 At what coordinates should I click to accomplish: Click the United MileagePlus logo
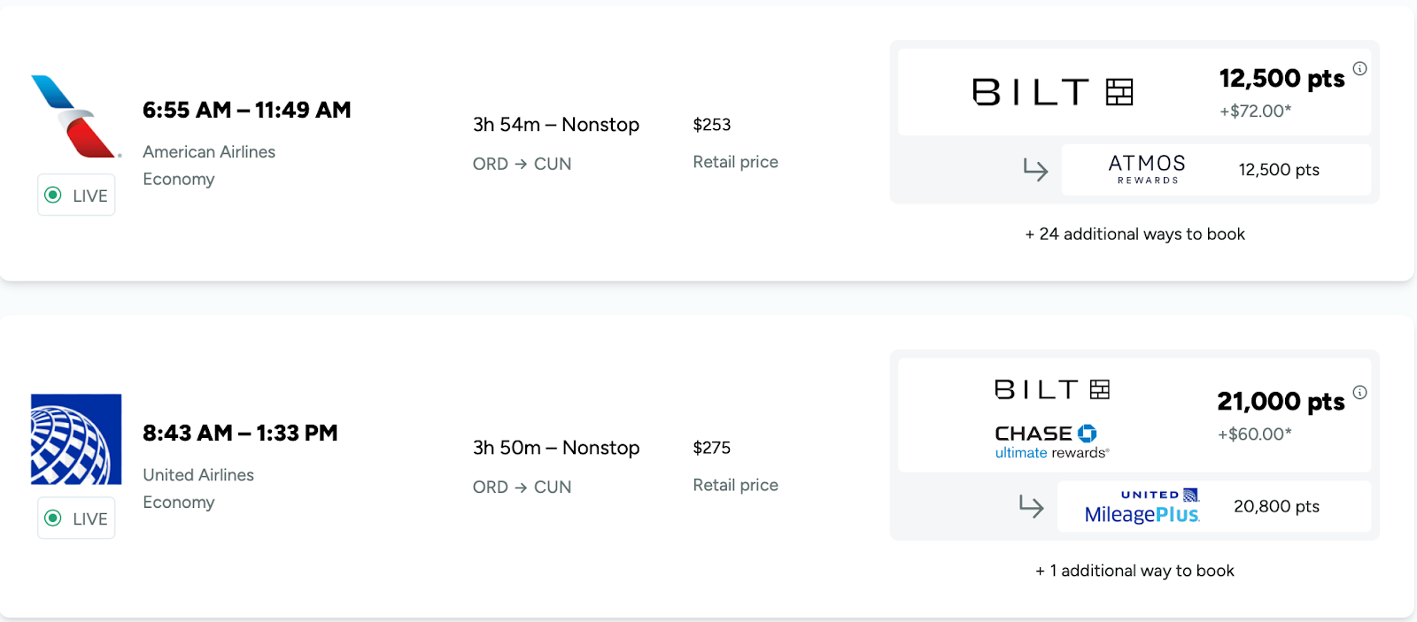1142,506
